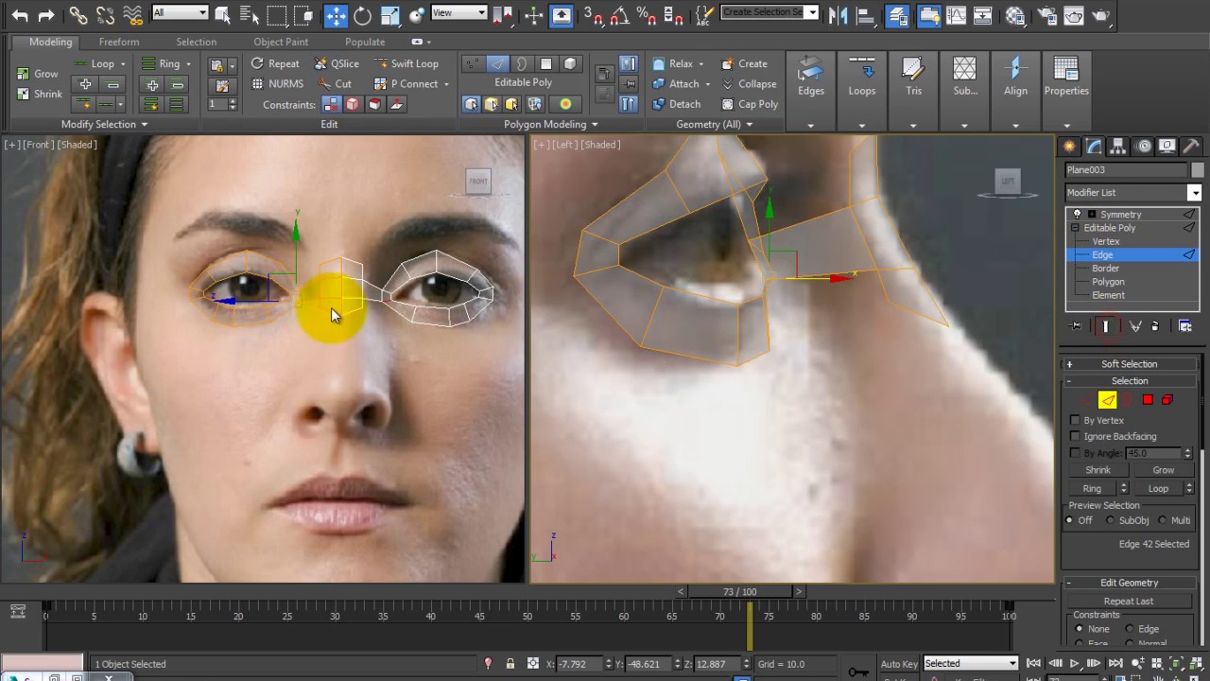Select the Select and Link tool
Screen dimensions: 1210x681
(78, 15)
